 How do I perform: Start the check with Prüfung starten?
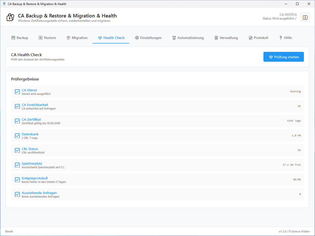(x=283, y=57)
